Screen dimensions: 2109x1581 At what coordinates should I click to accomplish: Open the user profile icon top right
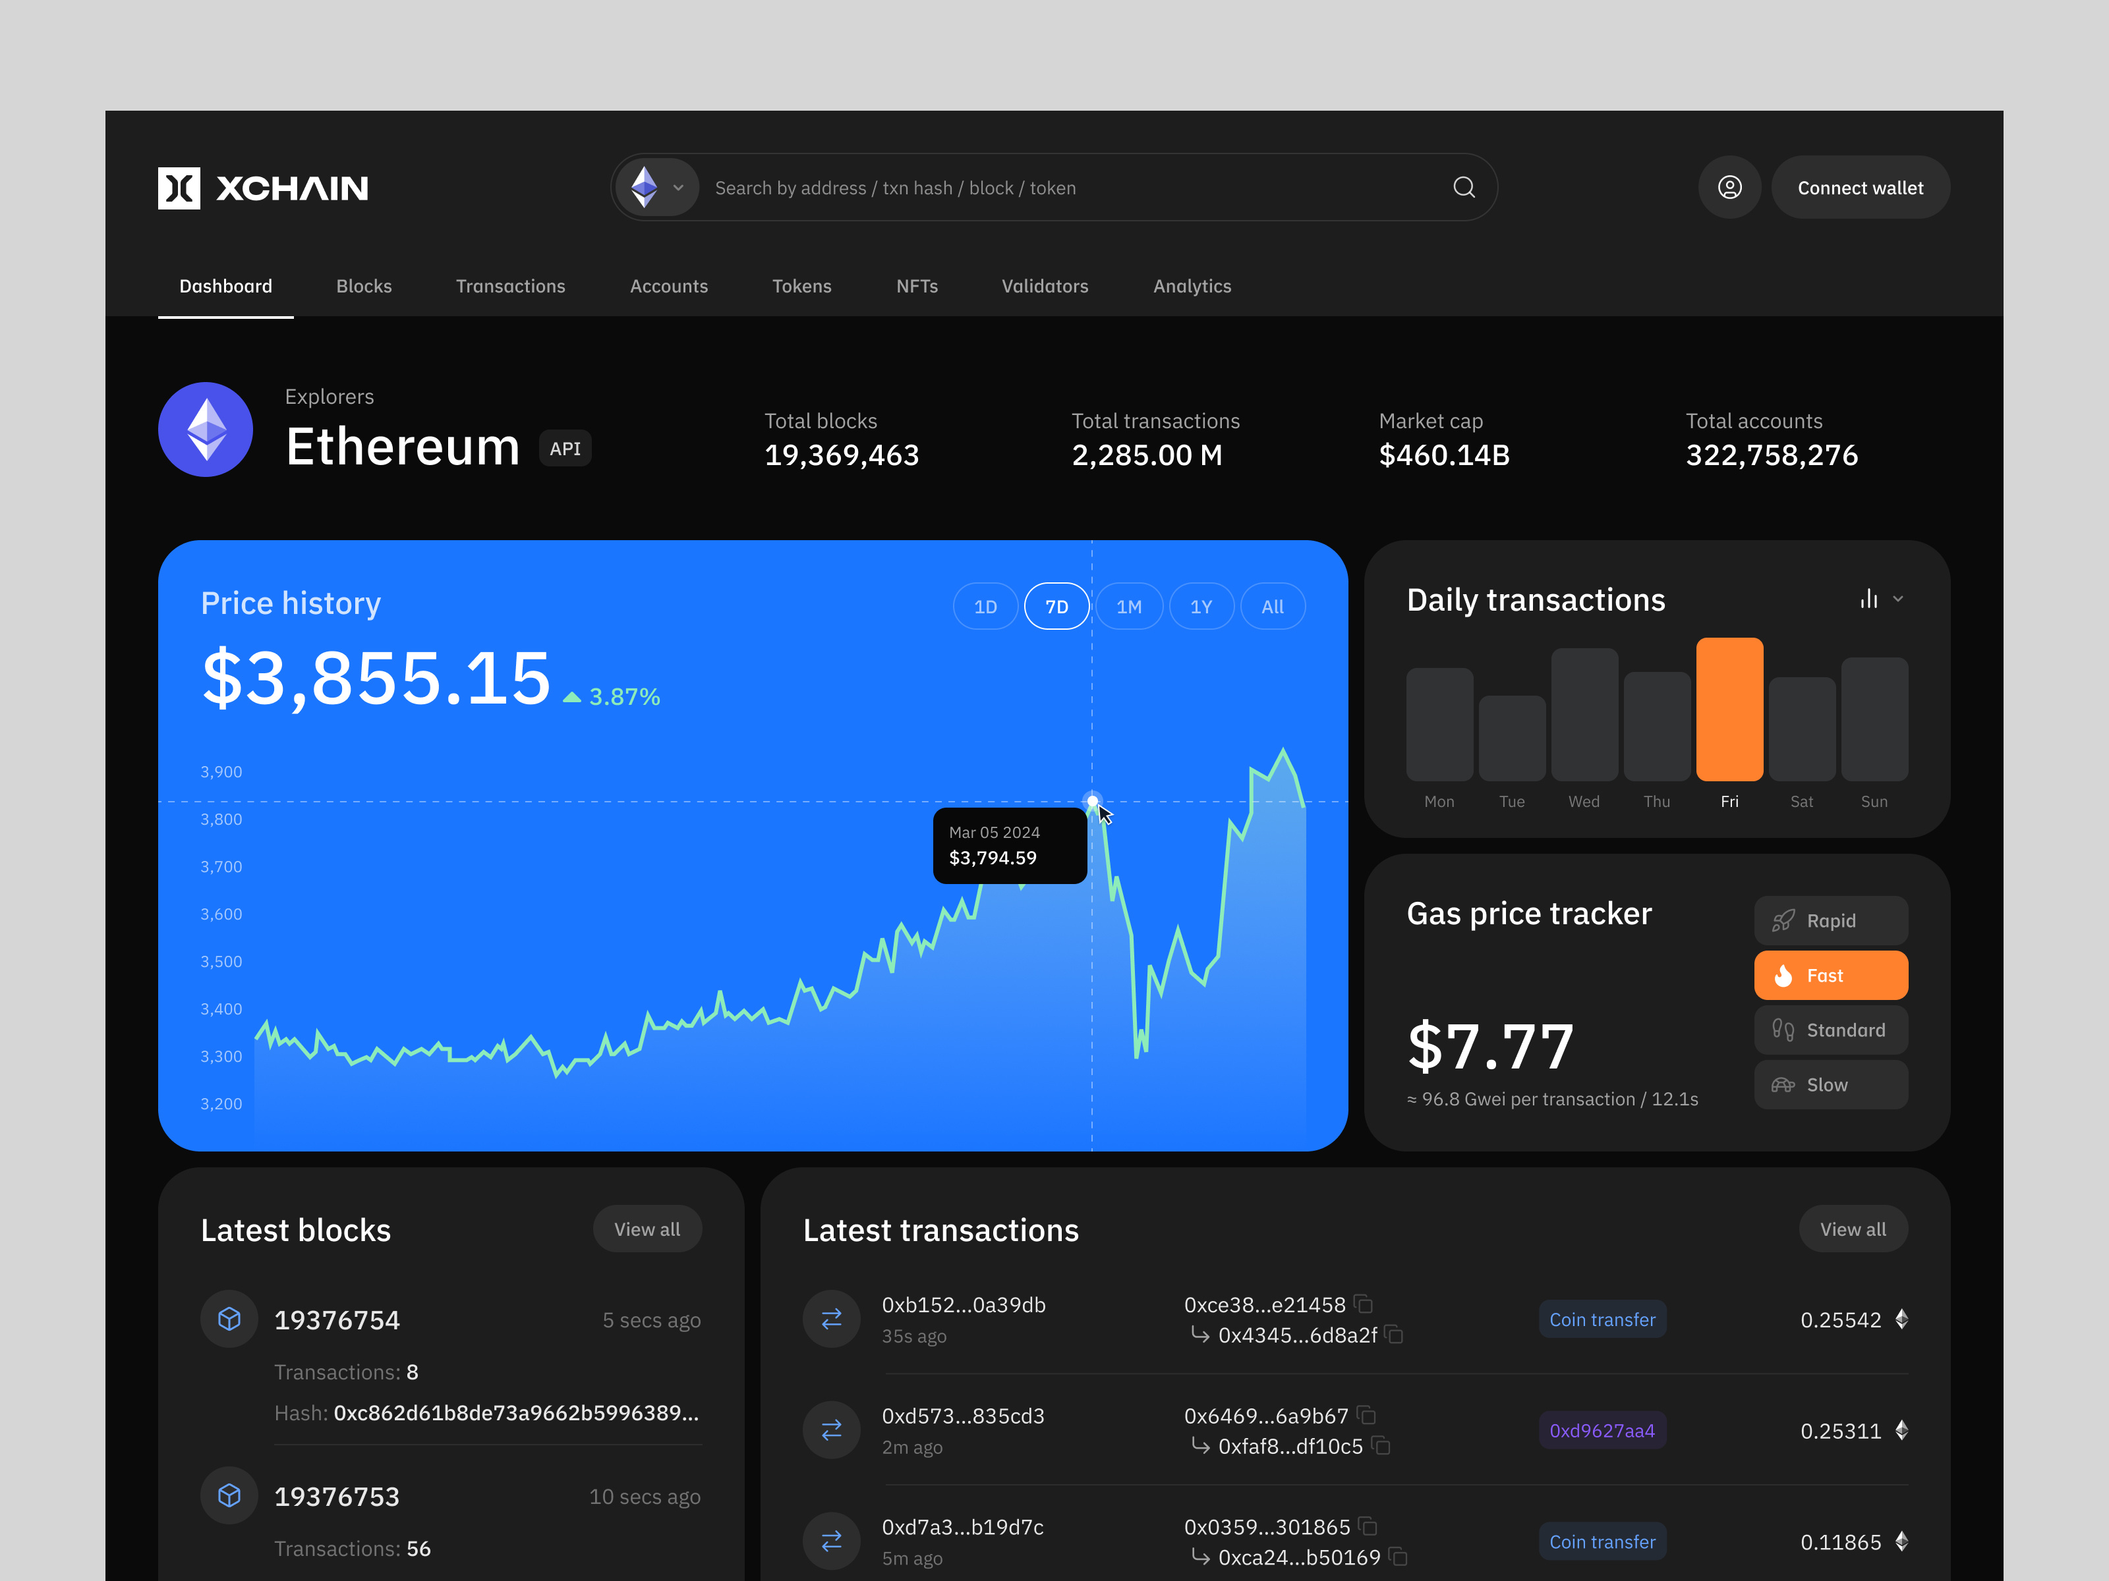[x=1729, y=187]
